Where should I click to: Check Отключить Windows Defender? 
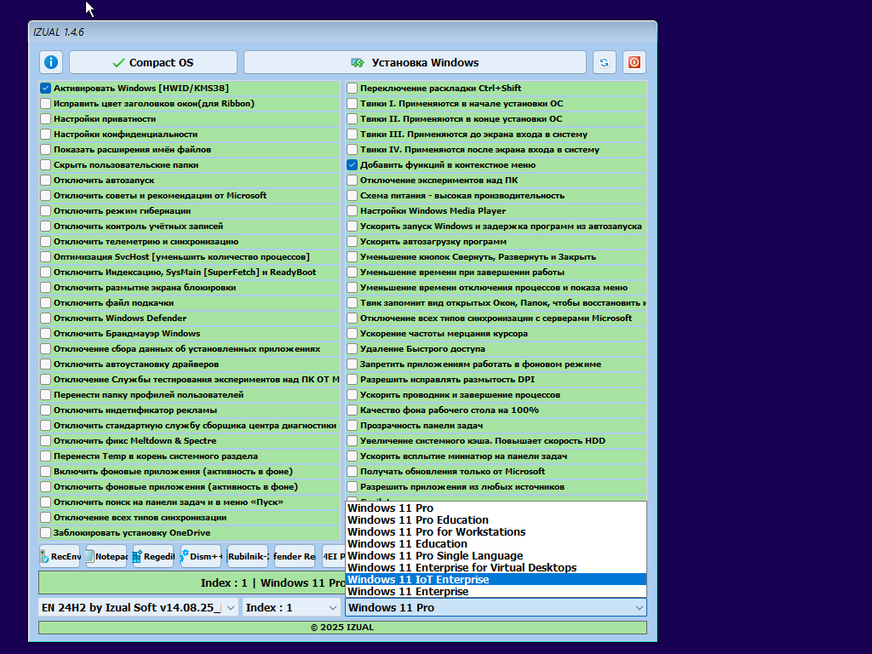click(x=46, y=318)
